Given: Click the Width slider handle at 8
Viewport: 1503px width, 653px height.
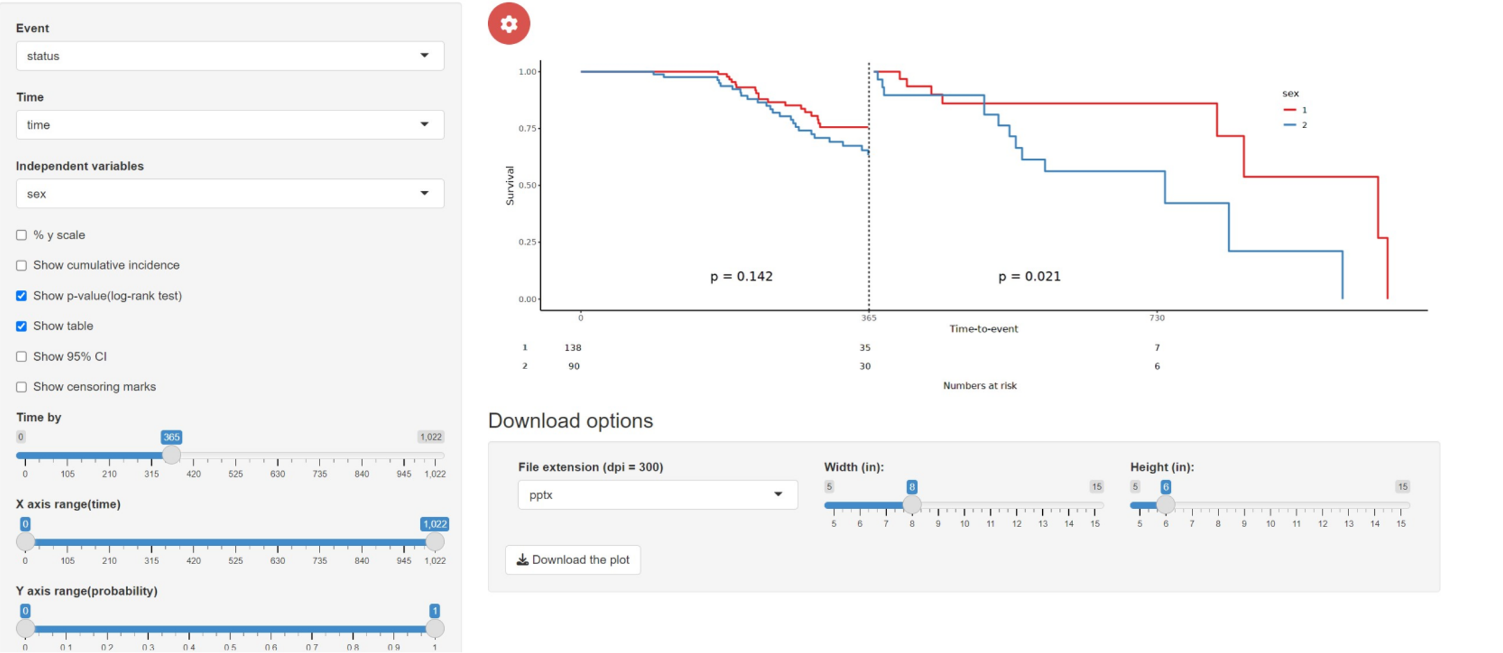Looking at the screenshot, I should pos(911,505).
